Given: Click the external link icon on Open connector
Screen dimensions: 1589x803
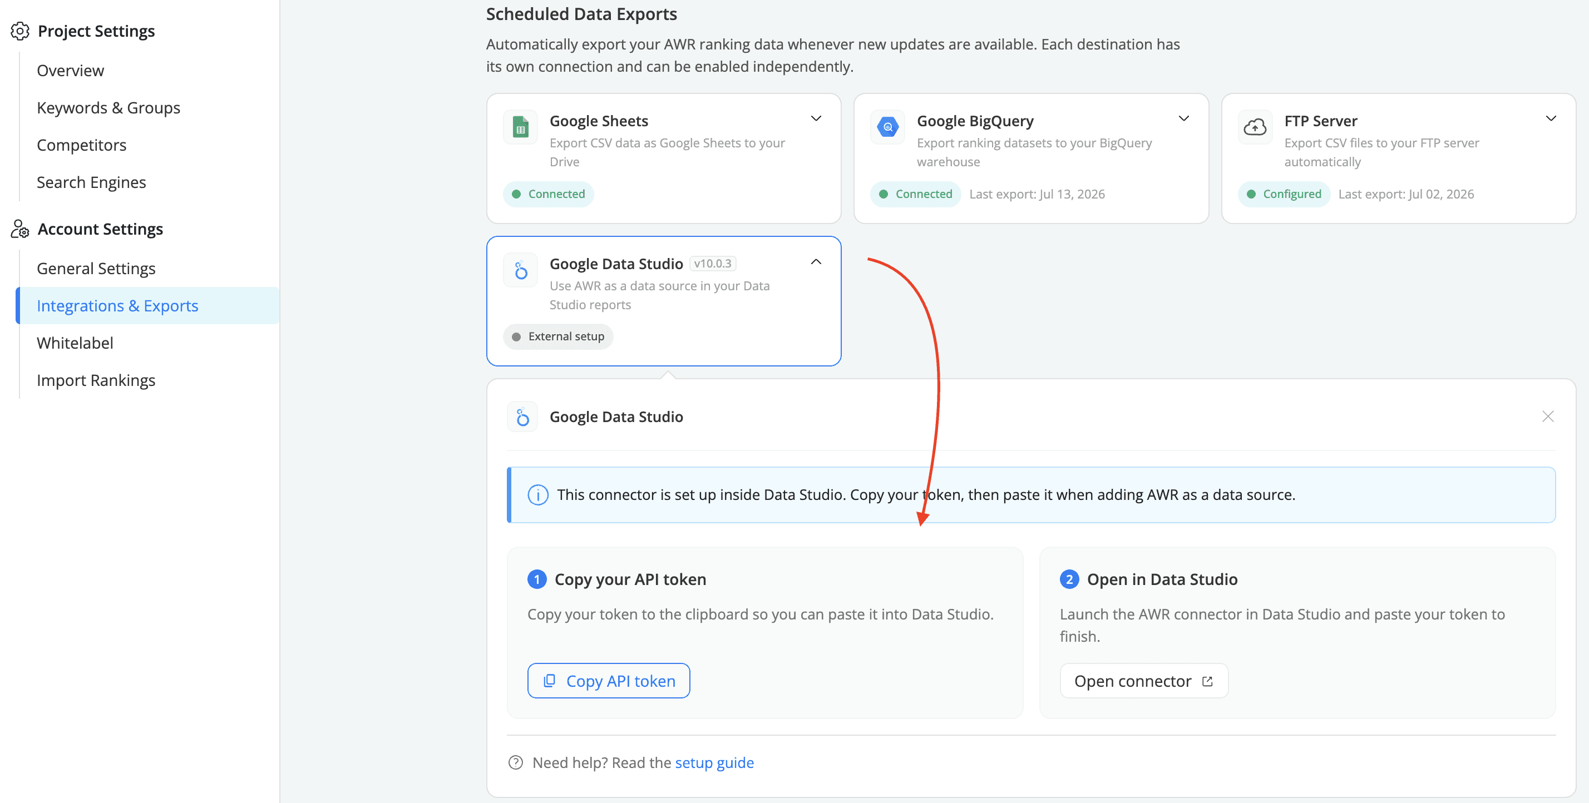Looking at the screenshot, I should pyautogui.click(x=1207, y=681).
